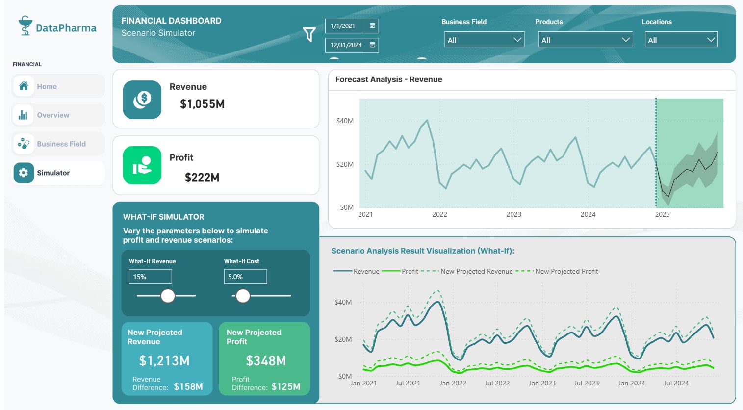Click the What-If Revenue 15% input box
Image resolution: width=743 pixels, height=410 pixels.
(150, 277)
